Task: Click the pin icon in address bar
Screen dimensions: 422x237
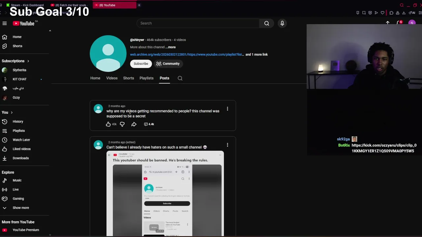Action: click(358, 13)
